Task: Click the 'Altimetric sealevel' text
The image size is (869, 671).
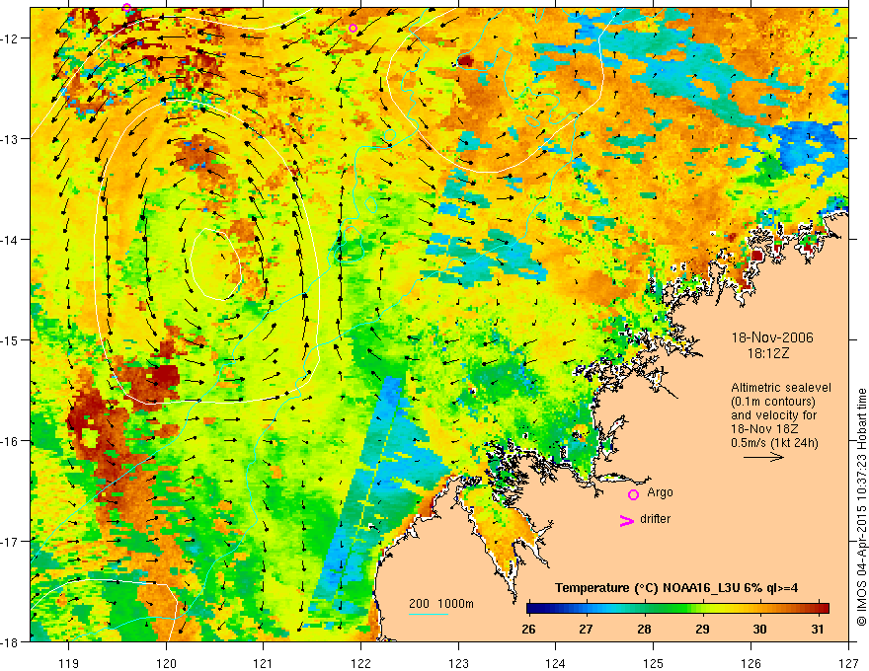Action: tap(781, 388)
